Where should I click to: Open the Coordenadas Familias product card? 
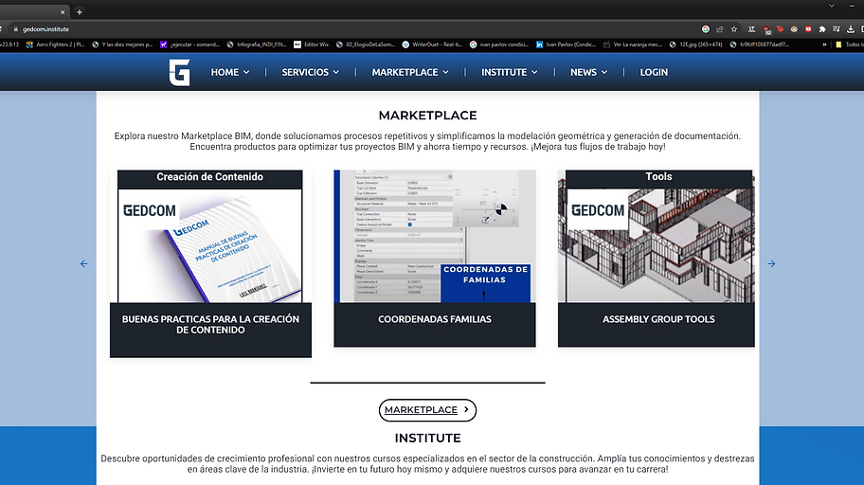tap(435, 259)
